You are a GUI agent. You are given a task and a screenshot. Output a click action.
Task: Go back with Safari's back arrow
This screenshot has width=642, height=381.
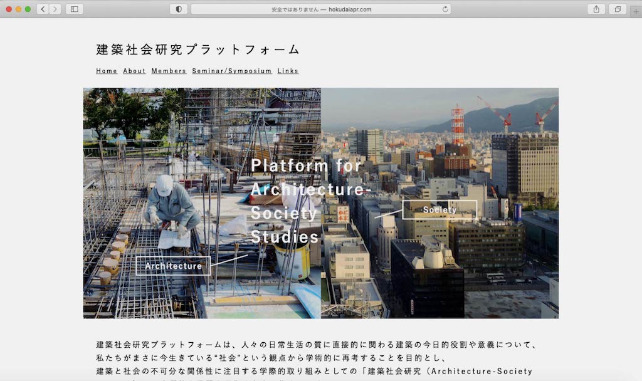coord(43,9)
